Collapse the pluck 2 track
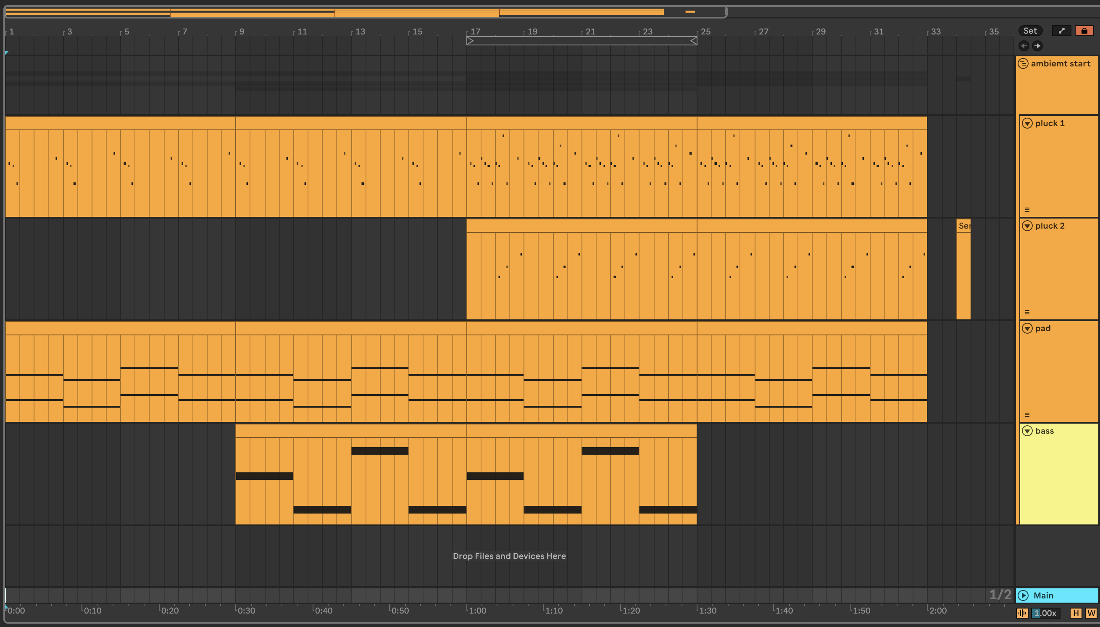 [x=1027, y=226]
